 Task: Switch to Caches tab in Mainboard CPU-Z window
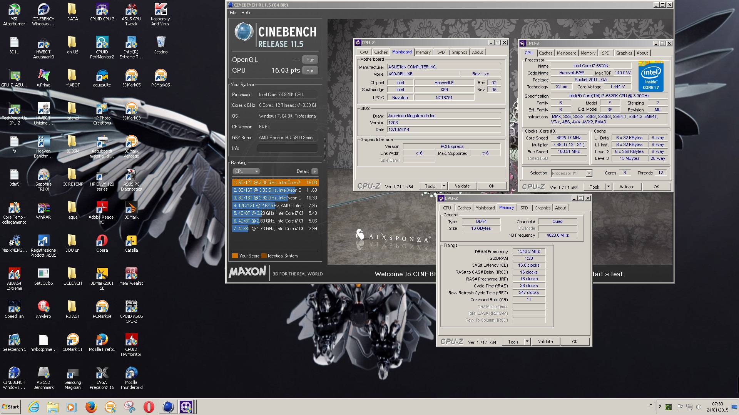381,52
